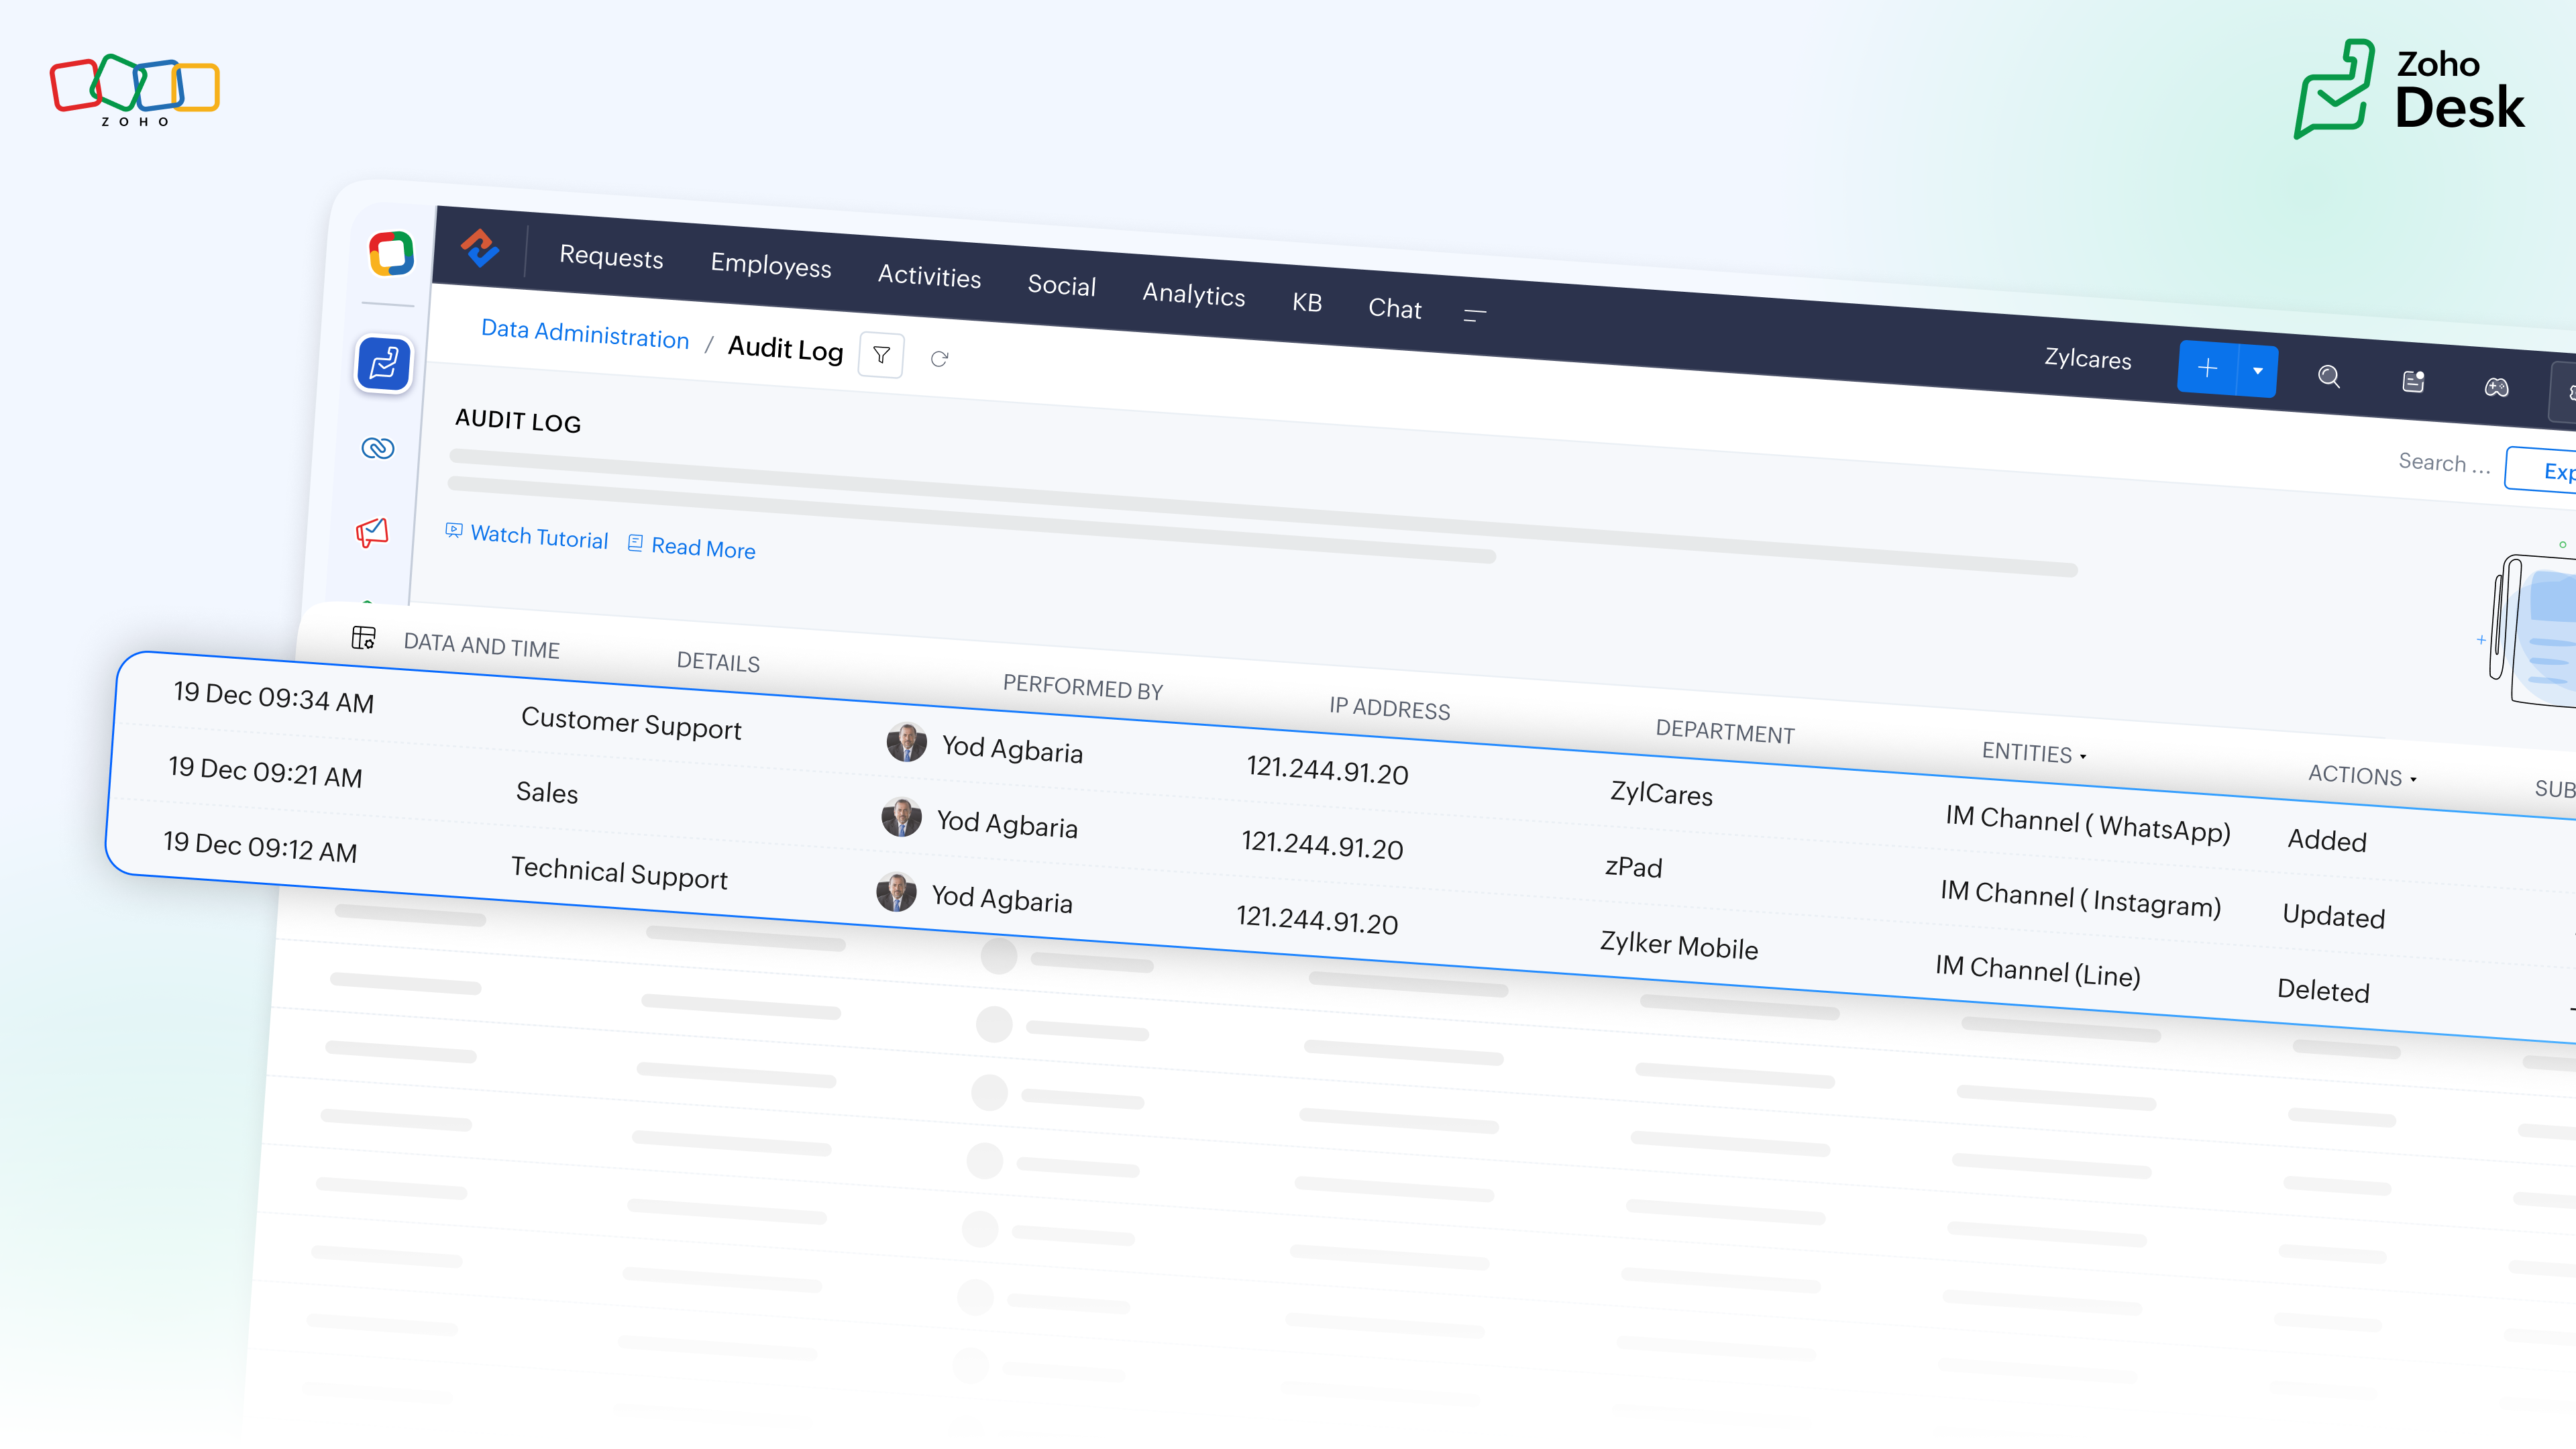Image resolution: width=2576 pixels, height=1449 pixels.
Task: Click the Watch Tutorial video icon
Action: coord(454,530)
